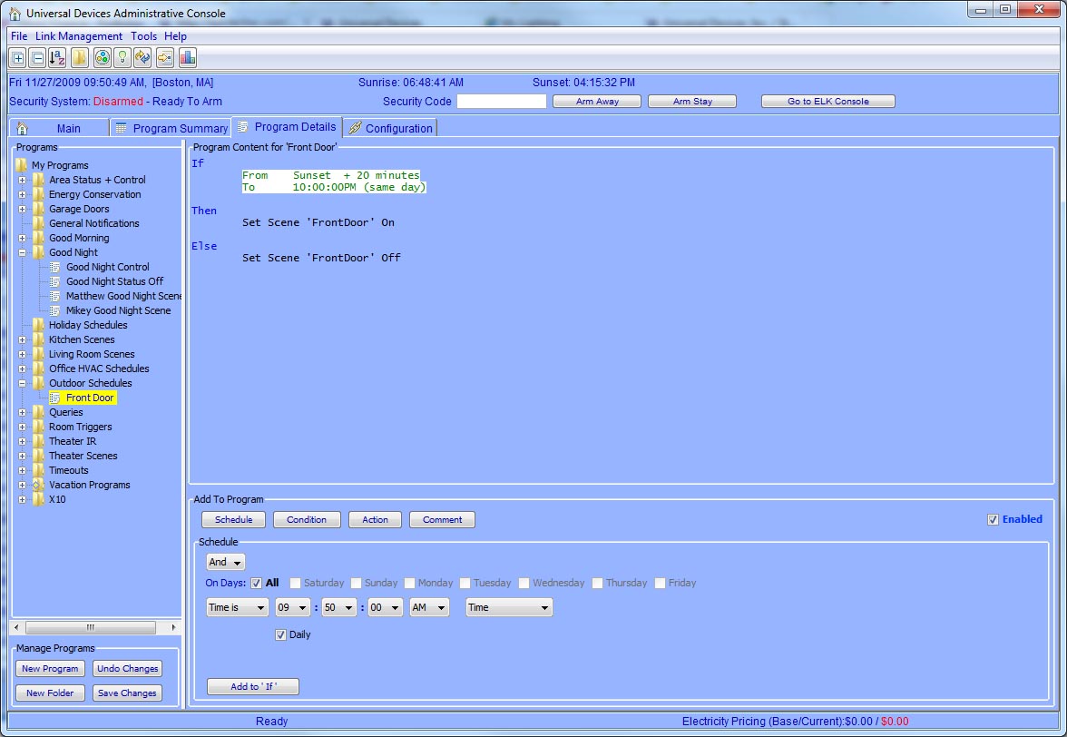Viewport: 1067px width, 737px height.
Task: Open the minutes dropdown showing 50
Action: pos(339,608)
